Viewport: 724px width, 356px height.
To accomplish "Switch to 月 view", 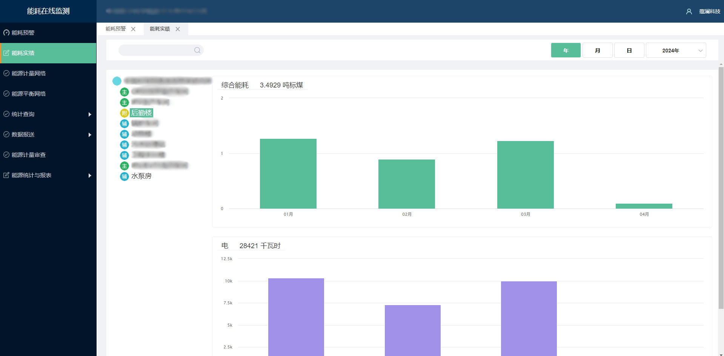I will [597, 50].
